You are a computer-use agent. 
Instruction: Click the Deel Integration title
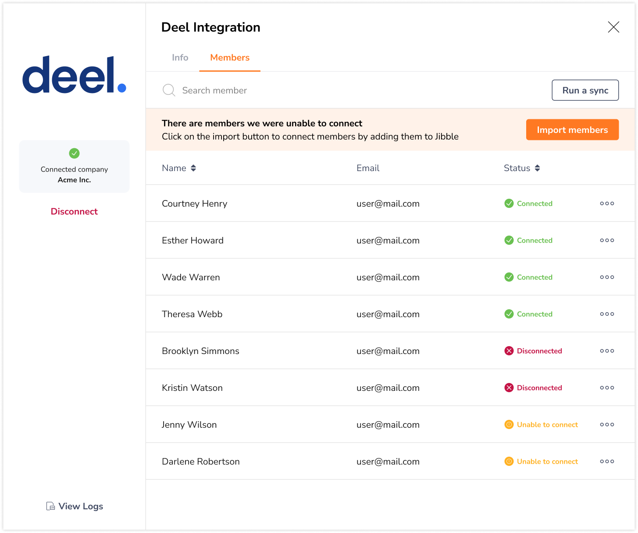[211, 27]
